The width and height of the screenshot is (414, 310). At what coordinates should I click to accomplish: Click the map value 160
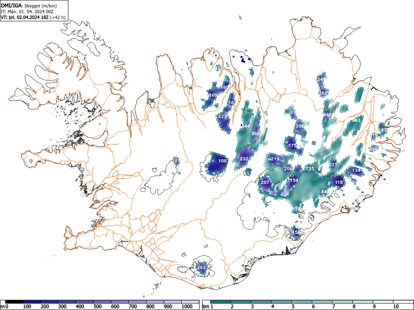[x=213, y=95]
